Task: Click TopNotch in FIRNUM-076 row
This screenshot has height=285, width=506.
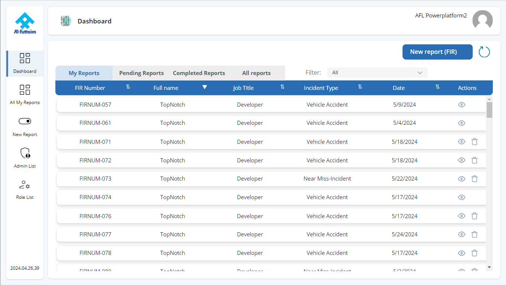Action: tap(173, 216)
